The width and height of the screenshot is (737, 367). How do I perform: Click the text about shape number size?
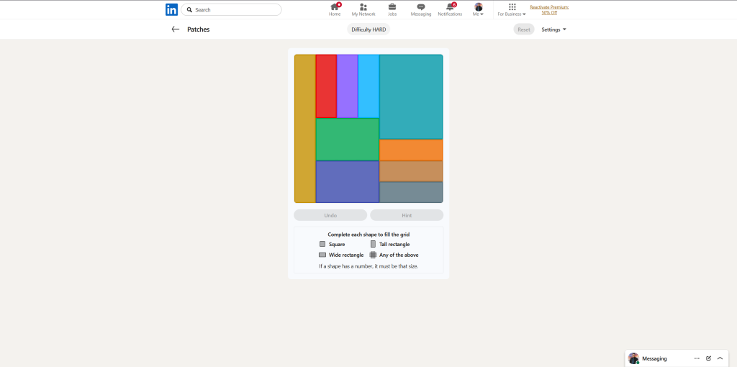pos(368,266)
